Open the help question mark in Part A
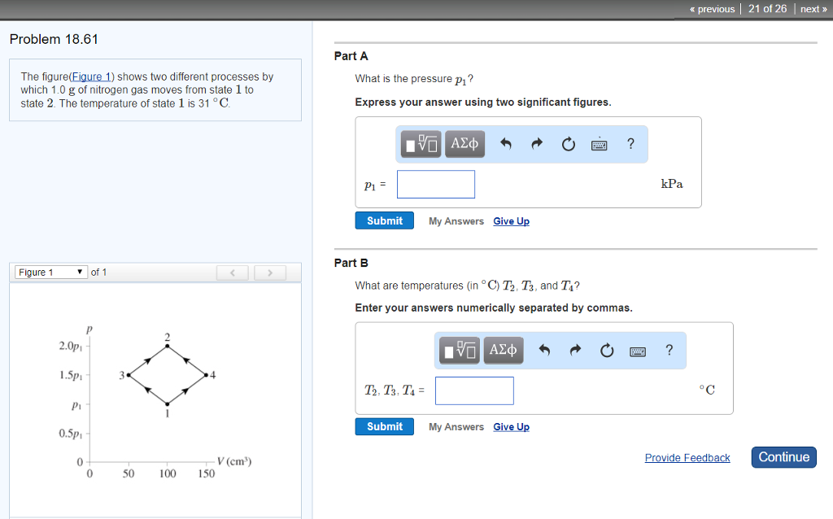 point(630,144)
